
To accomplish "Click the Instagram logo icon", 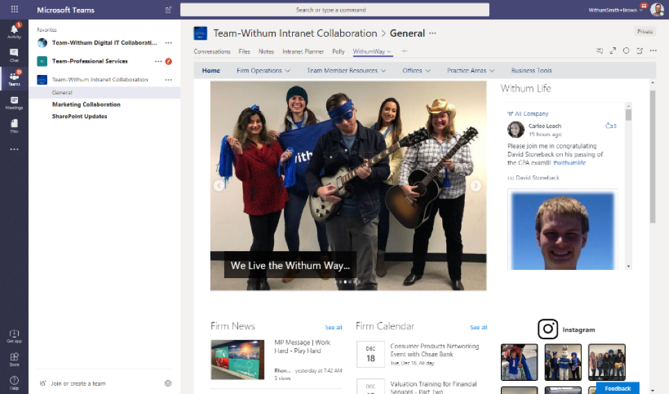I will point(548,329).
